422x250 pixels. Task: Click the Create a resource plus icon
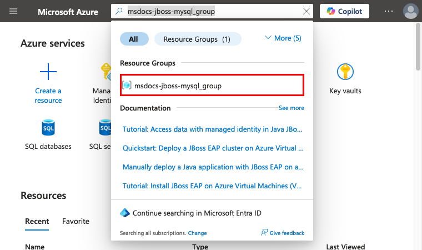(x=48, y=72)
